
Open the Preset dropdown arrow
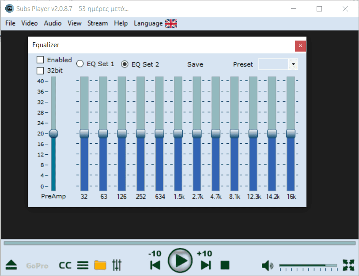(x=293, y=64)
